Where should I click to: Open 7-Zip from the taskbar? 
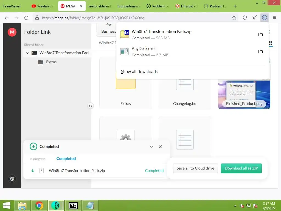(x=73, y=206)
